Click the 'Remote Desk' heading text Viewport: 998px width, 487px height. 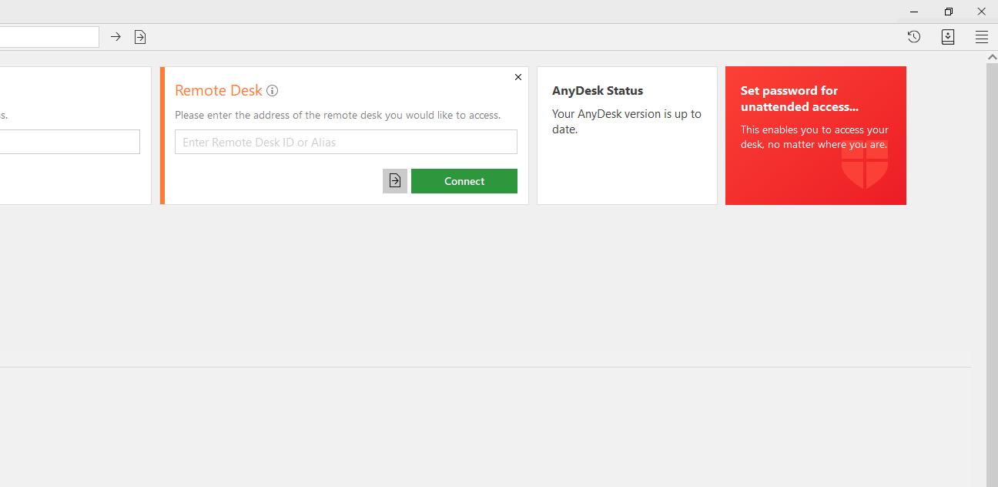[x=219, y=91]
